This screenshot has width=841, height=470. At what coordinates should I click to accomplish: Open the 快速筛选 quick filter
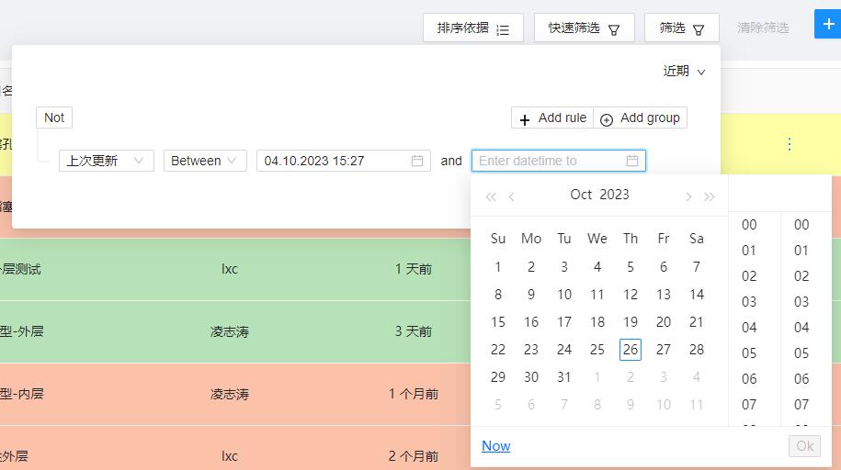point(584,28)
